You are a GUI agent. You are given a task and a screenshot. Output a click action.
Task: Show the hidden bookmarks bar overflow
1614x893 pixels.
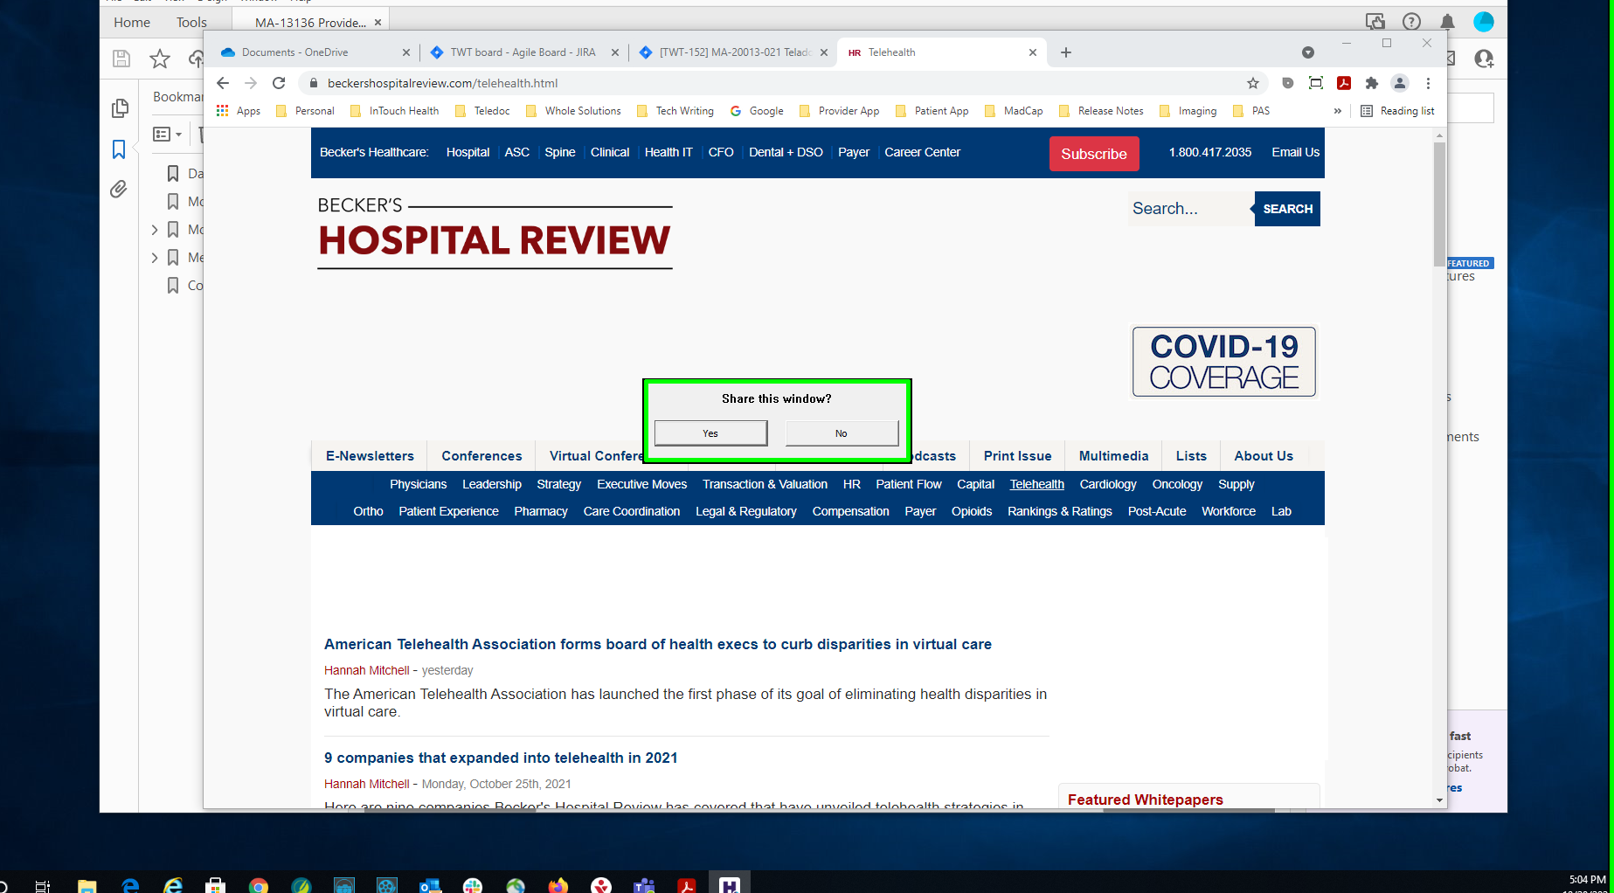point(1337,111)
